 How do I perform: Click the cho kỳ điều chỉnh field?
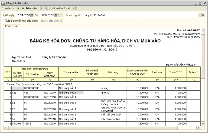(x=50, y=21)
